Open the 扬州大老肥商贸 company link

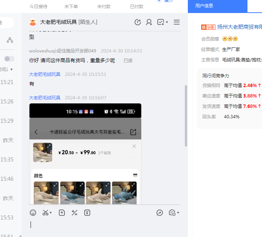239,27
